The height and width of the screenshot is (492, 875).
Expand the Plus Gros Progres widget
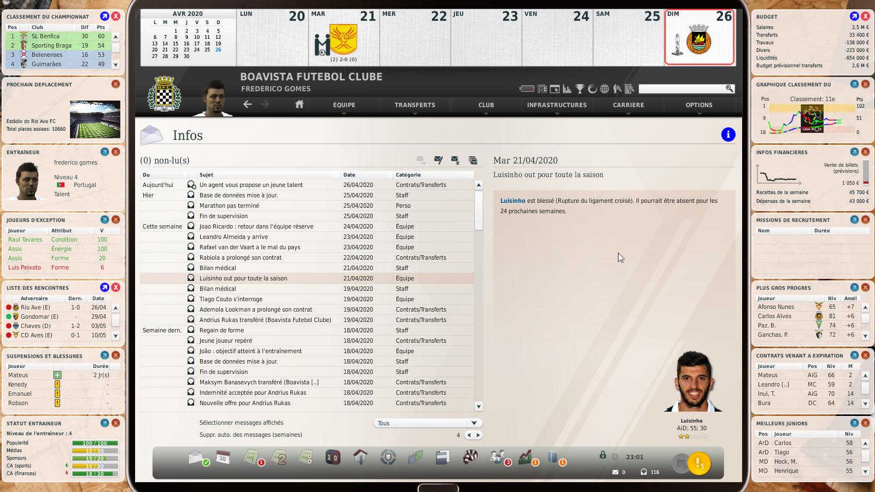tap(854, 288)
